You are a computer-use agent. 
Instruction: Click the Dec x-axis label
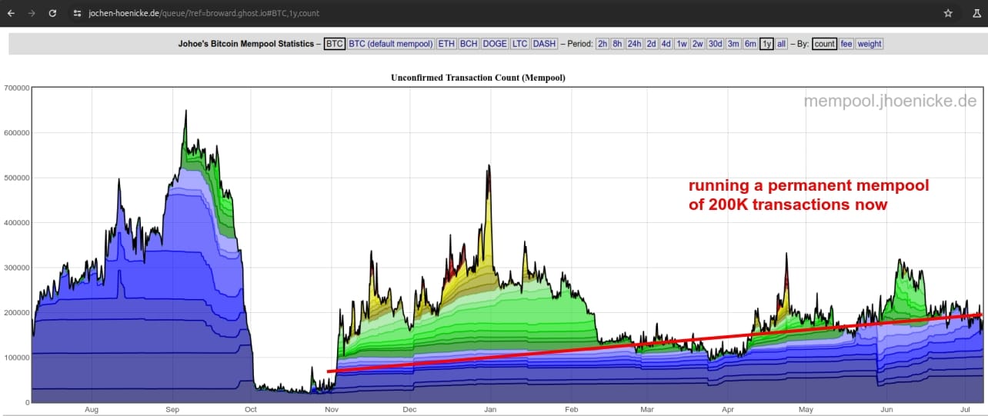pos(409,410)
